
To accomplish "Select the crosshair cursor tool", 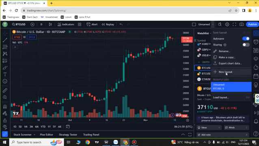I will tap(5, 33).
